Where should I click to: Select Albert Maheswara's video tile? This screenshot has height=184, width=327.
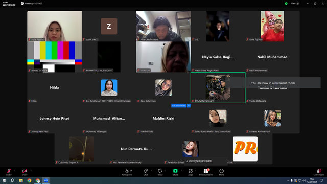(163, 26)
